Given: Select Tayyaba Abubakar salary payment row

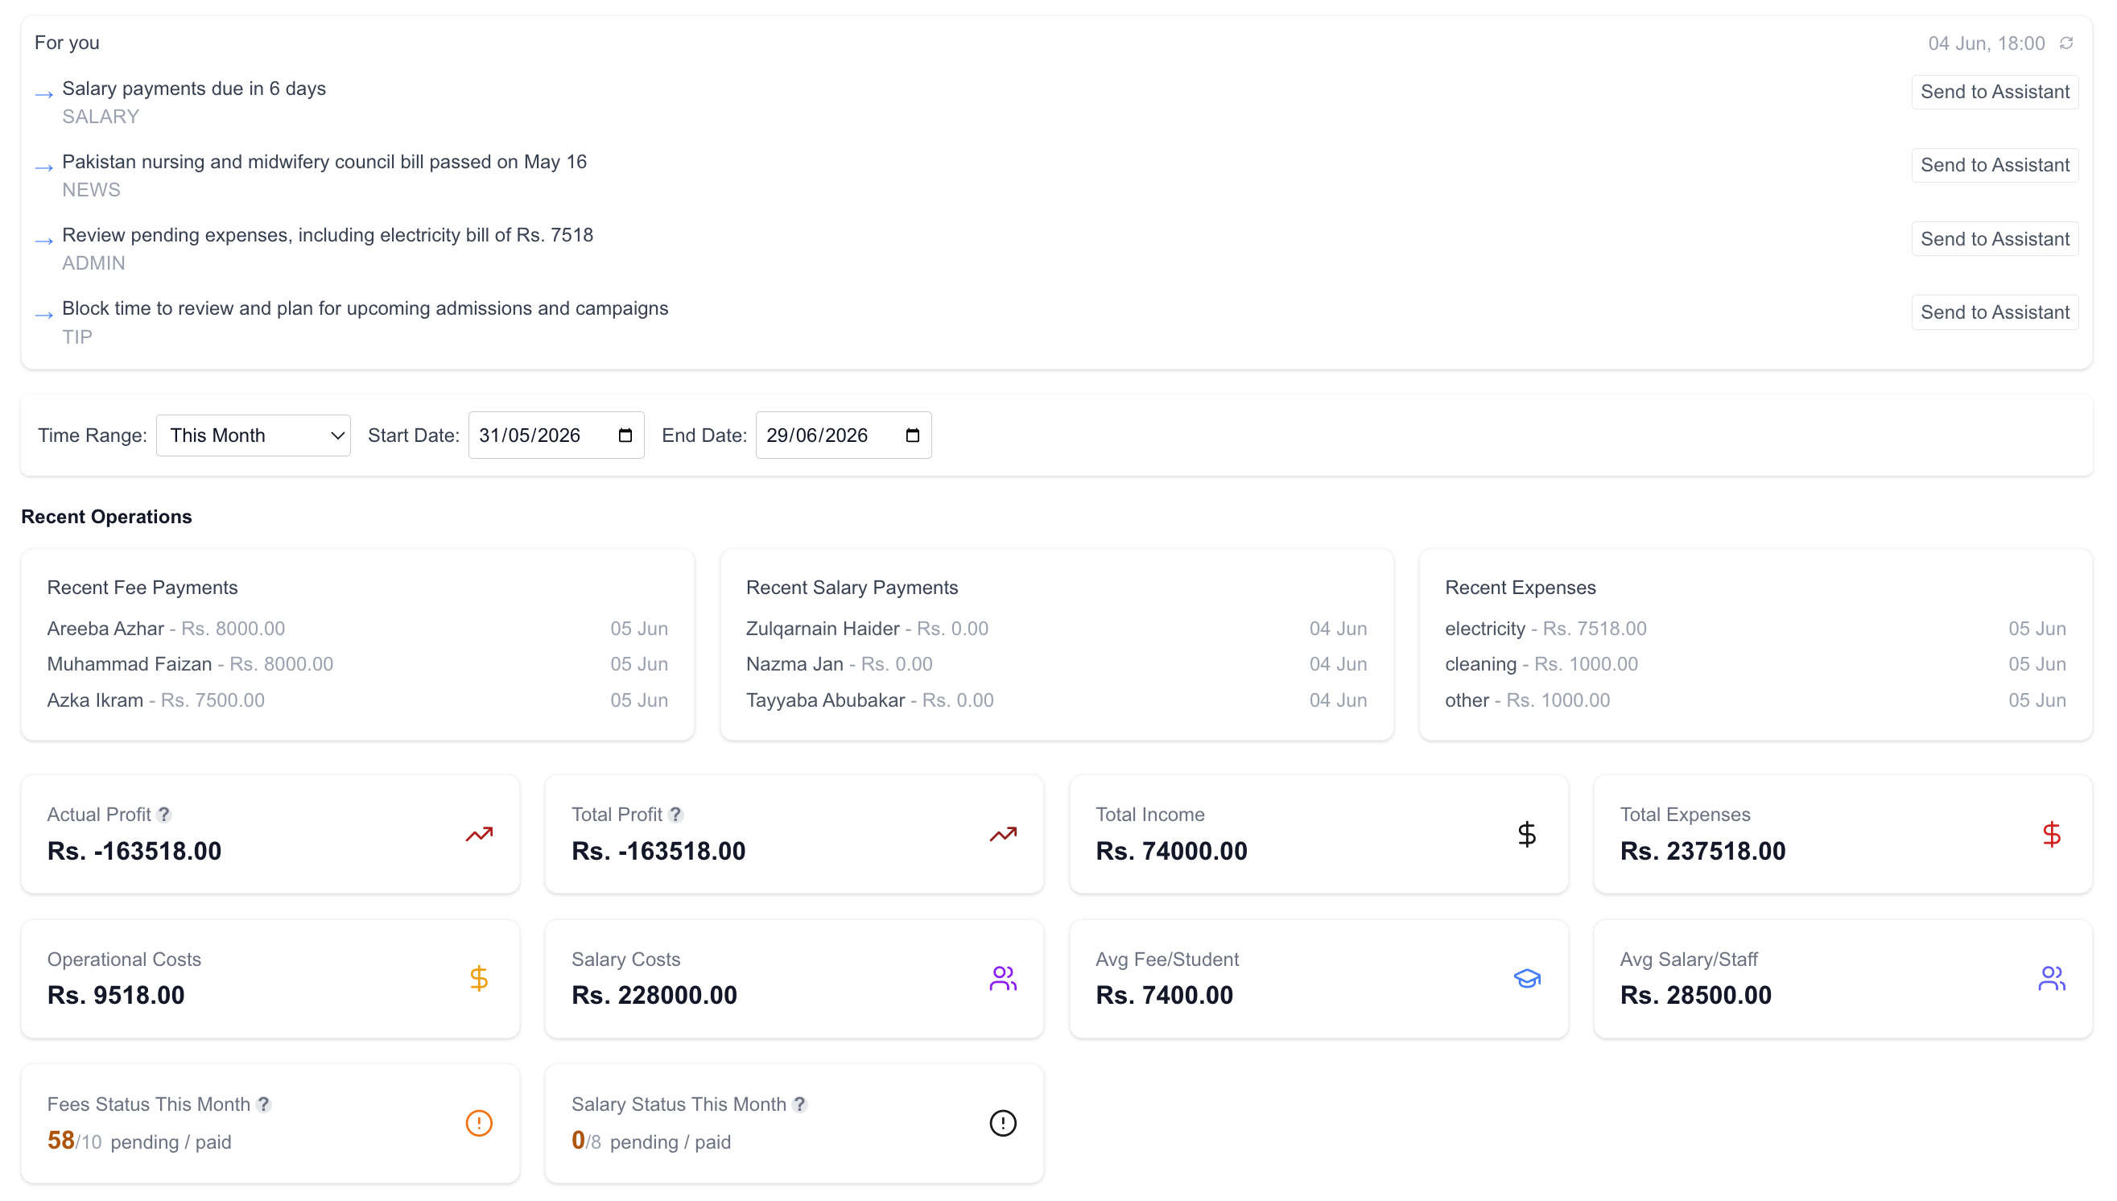Looking at the screenshot, I should [x=1056, y=700].
